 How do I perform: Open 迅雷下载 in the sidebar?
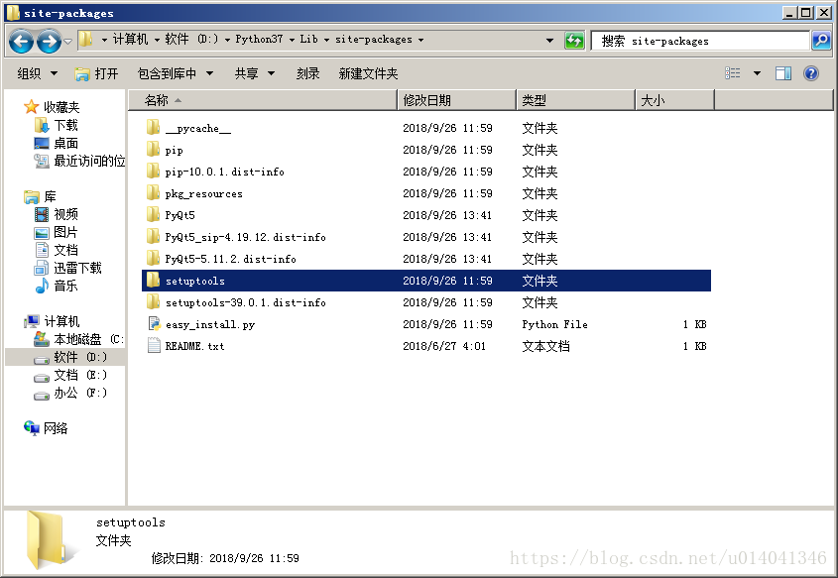[67, 268]
